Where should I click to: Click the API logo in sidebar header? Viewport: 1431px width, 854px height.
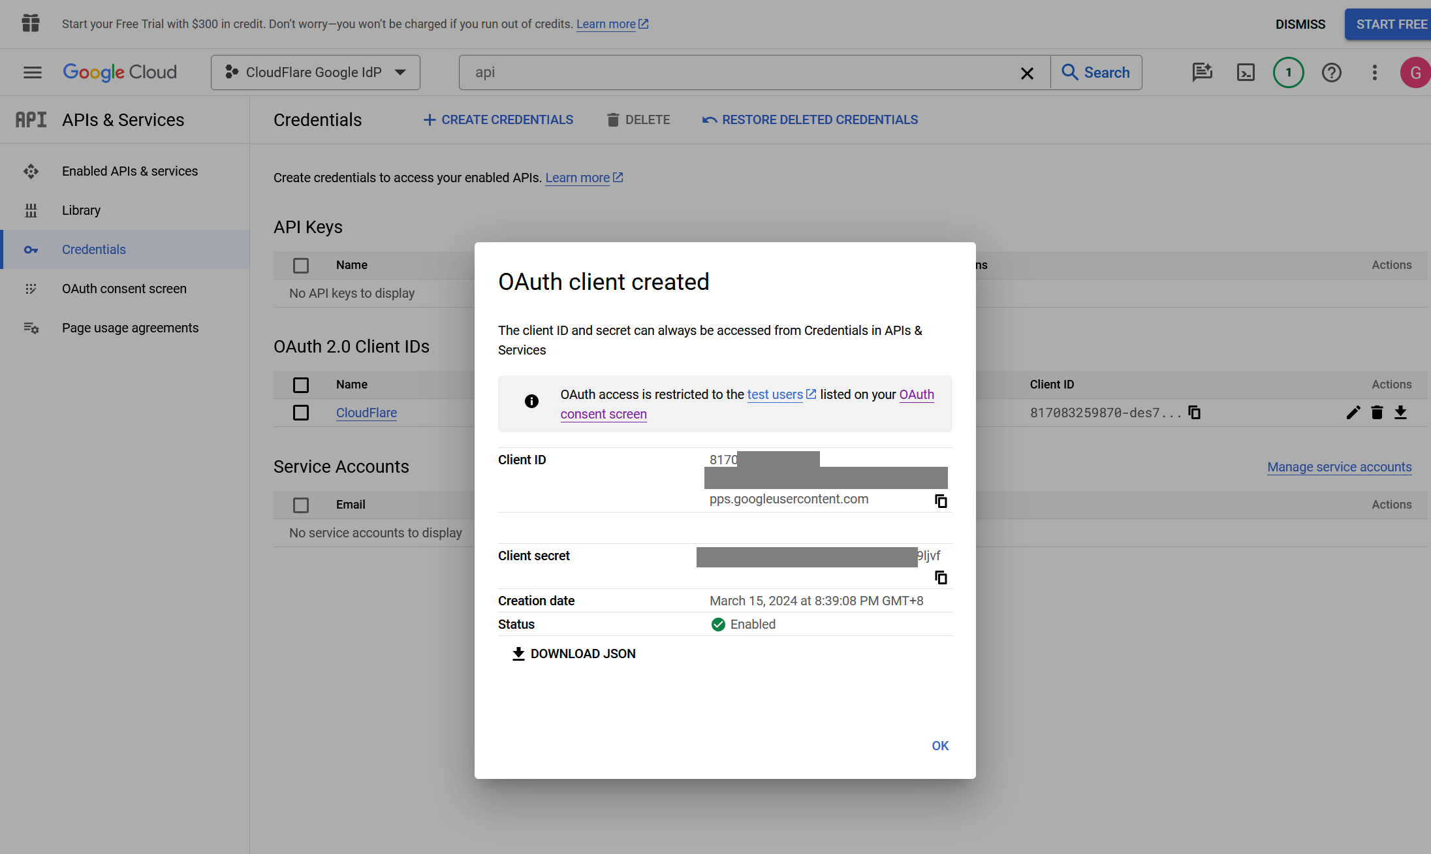coord(31,119)
